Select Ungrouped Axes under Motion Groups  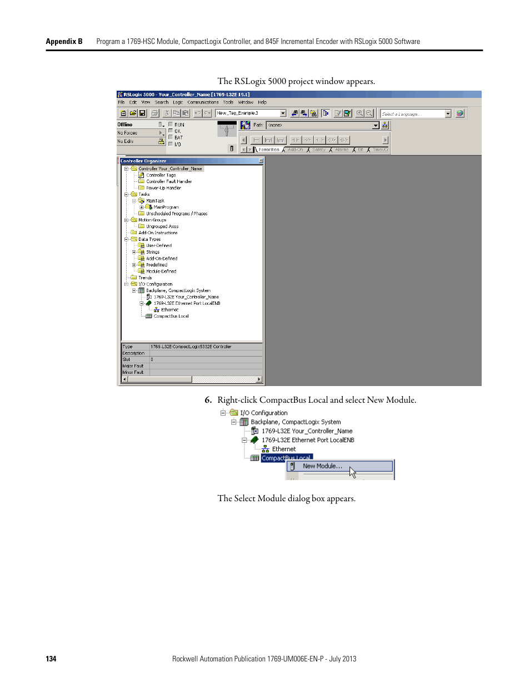(162, 226)
